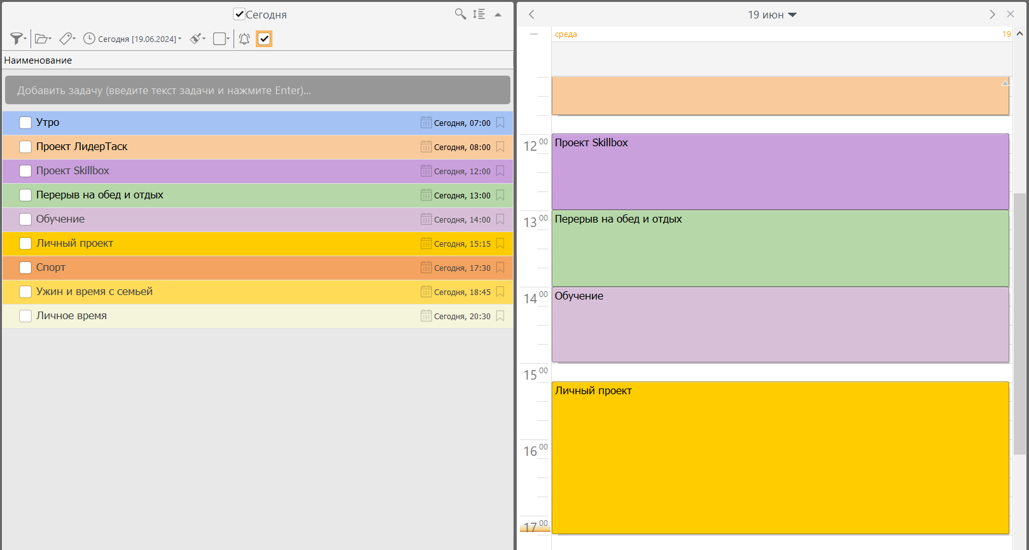This screenshot has height=550, width=1029.
Task: Click the Добавить задачу input field
Action: click(257, 90)
